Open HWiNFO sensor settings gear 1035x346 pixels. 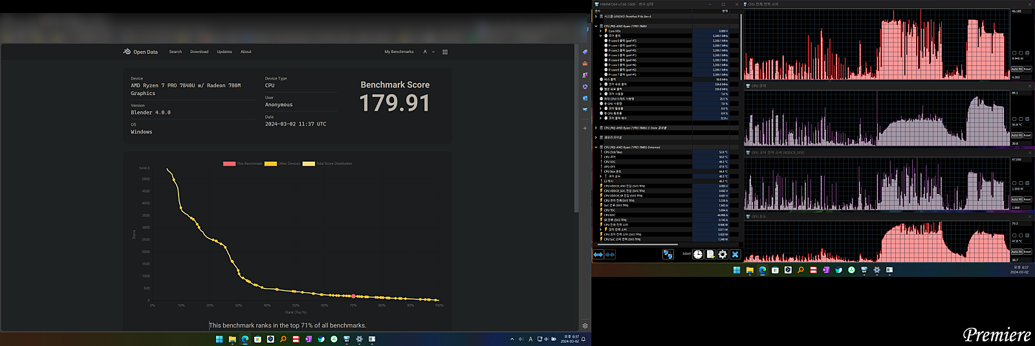click(723, 255)
